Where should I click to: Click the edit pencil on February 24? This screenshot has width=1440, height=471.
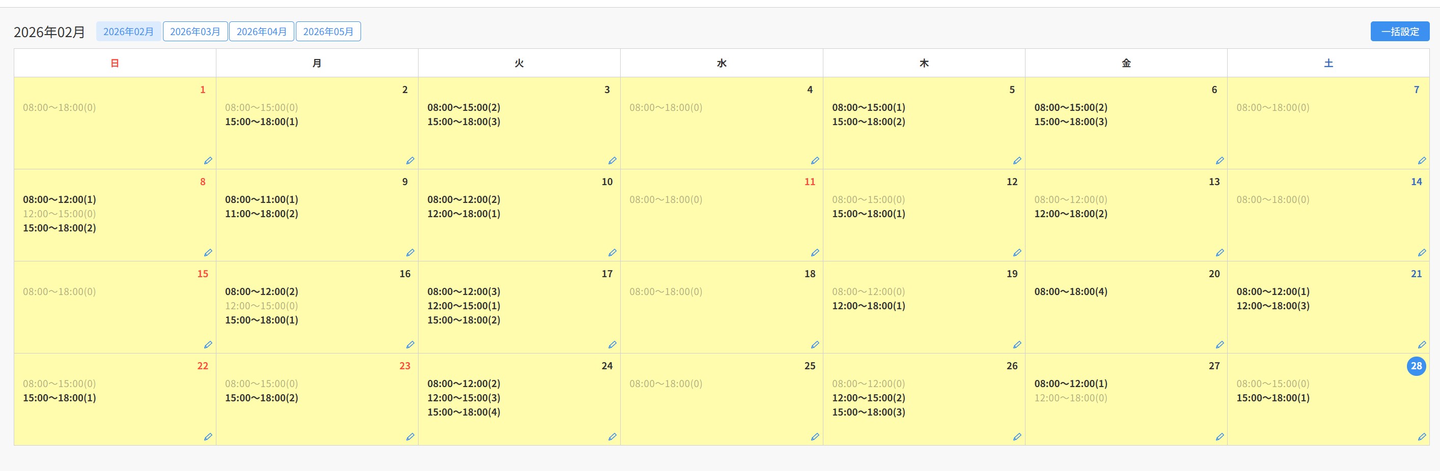pyautogui.click(x=612, y=437)
